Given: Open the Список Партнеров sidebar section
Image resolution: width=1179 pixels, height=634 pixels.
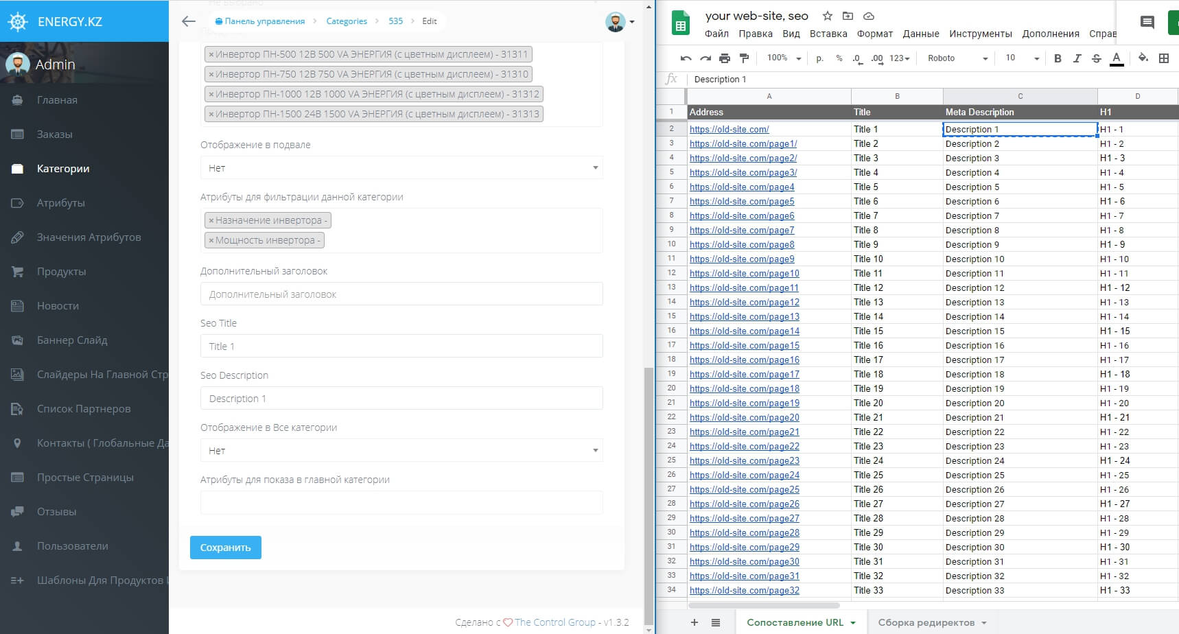Looking at the screenshot, I should 84,409.
